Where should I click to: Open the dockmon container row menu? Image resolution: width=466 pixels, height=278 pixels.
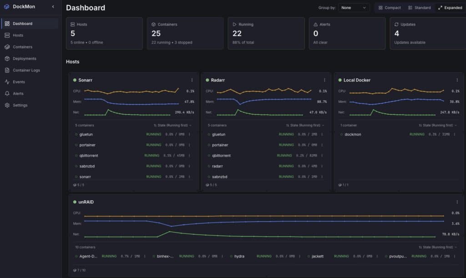(x=455, y=135)
